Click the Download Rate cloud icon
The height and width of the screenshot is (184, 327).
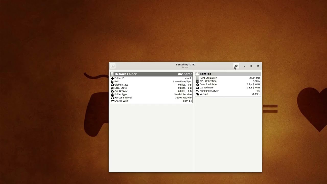pyautogui.click(x=197, y=84)
